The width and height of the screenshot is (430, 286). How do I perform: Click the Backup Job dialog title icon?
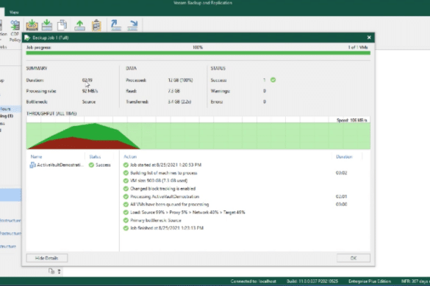[27, 37]
